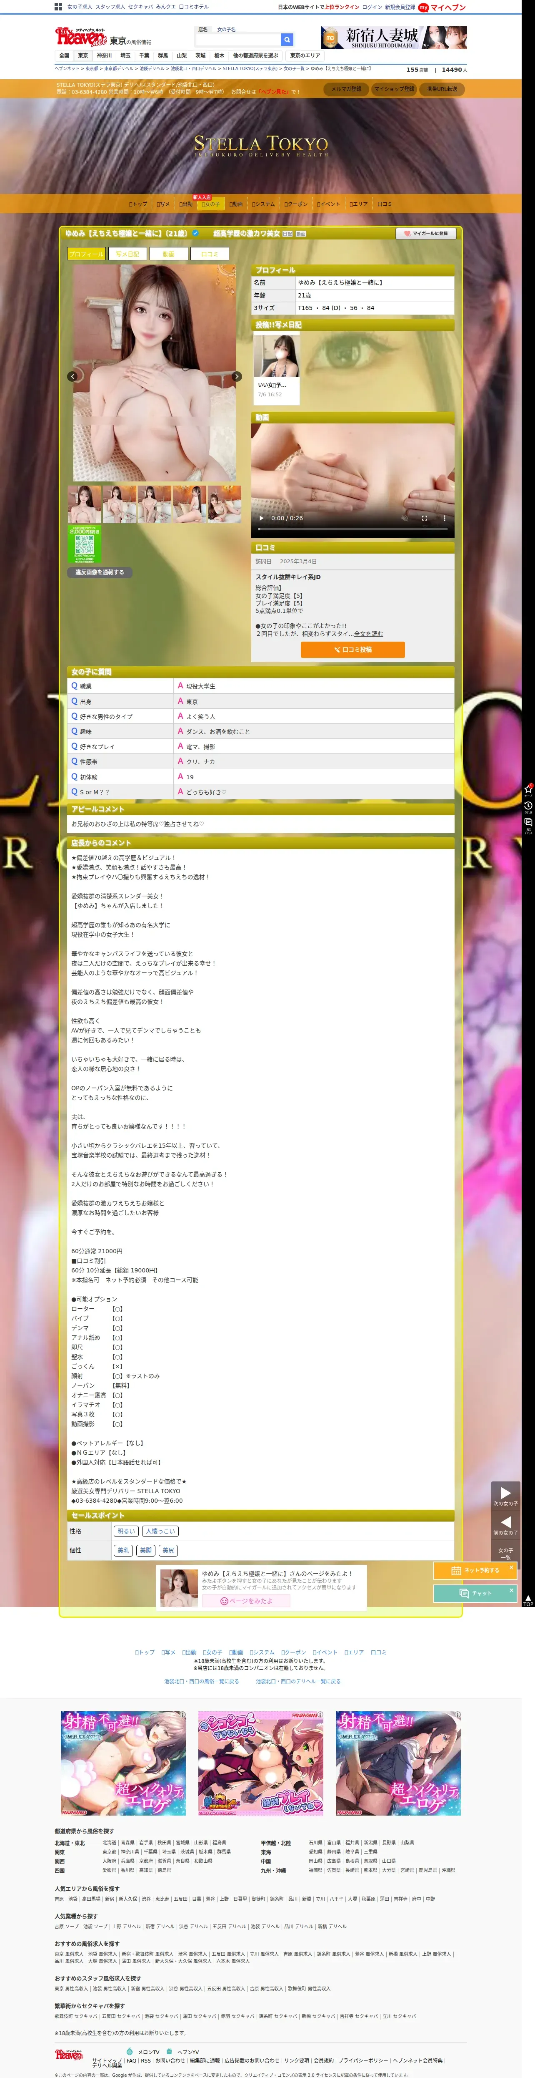Select the last photo thumbnail below main image
This screenshot has height=2078, width=535.
[x=224, y=504]
